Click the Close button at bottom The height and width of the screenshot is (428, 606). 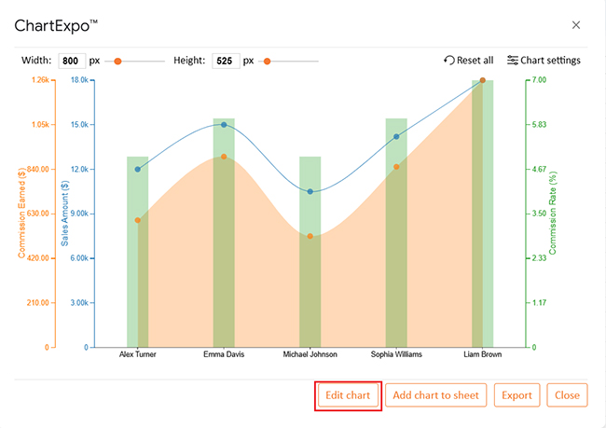[567, 395]
